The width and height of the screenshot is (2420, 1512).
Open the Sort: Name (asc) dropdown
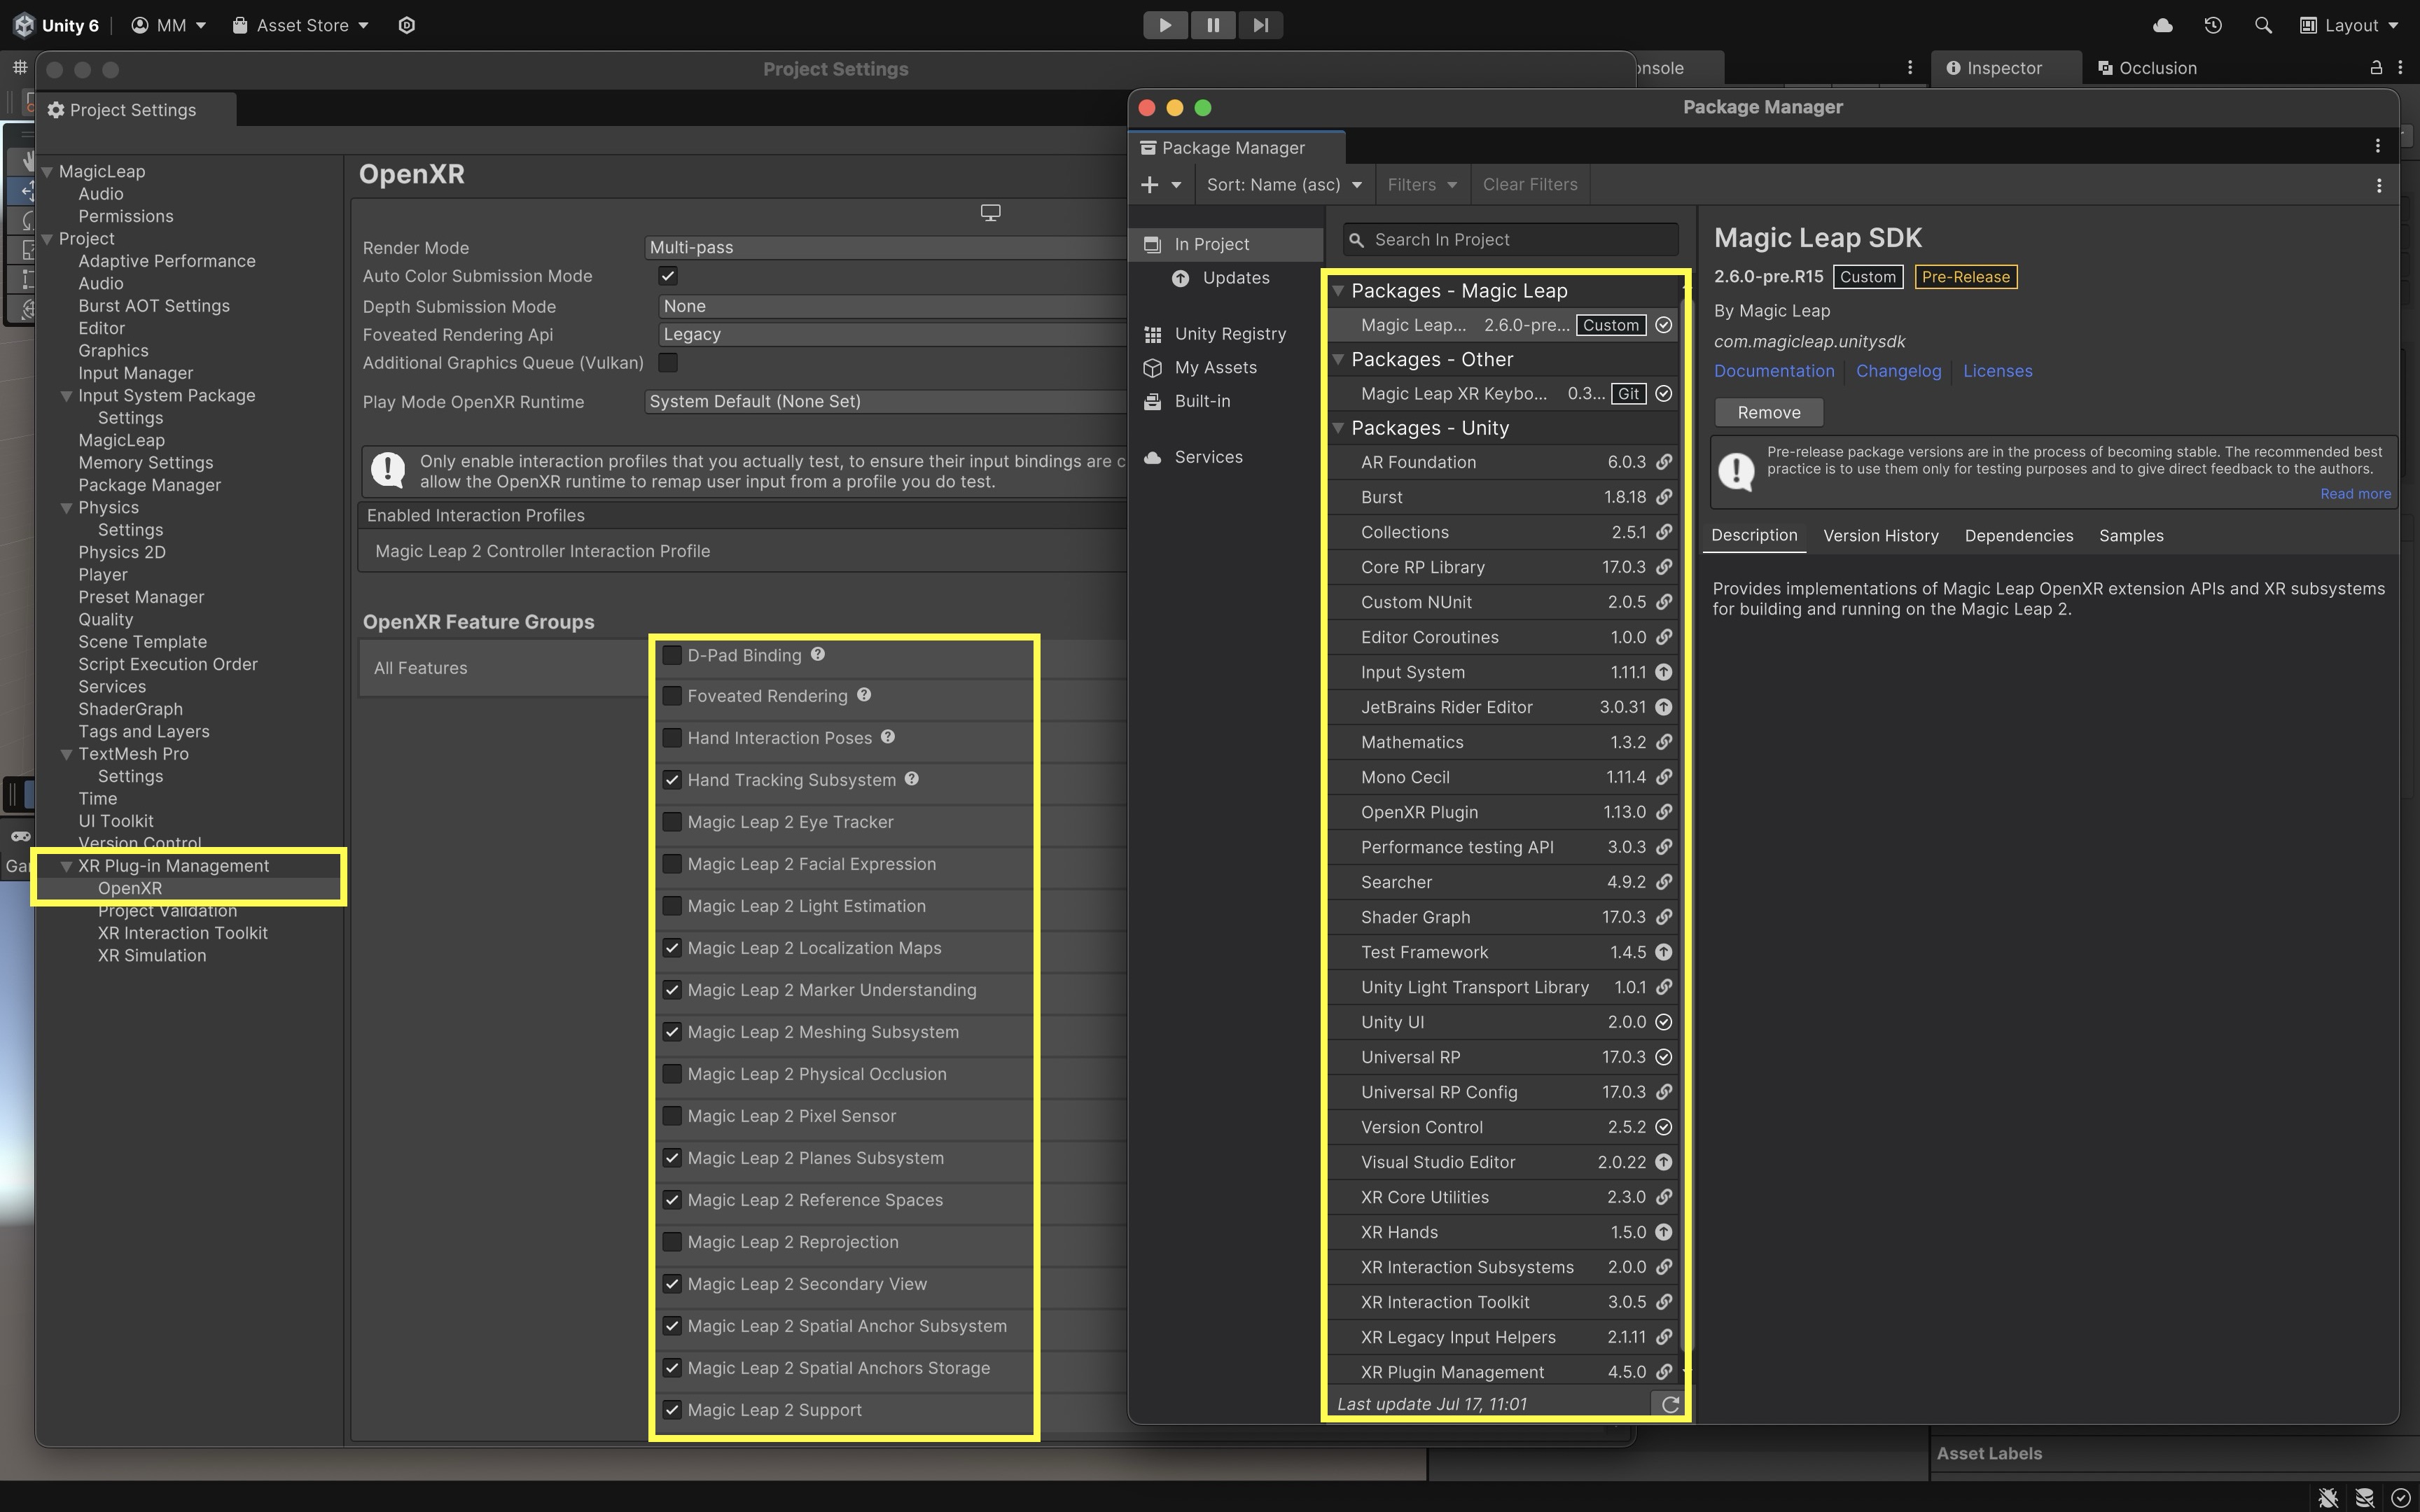coord(1283,185)
